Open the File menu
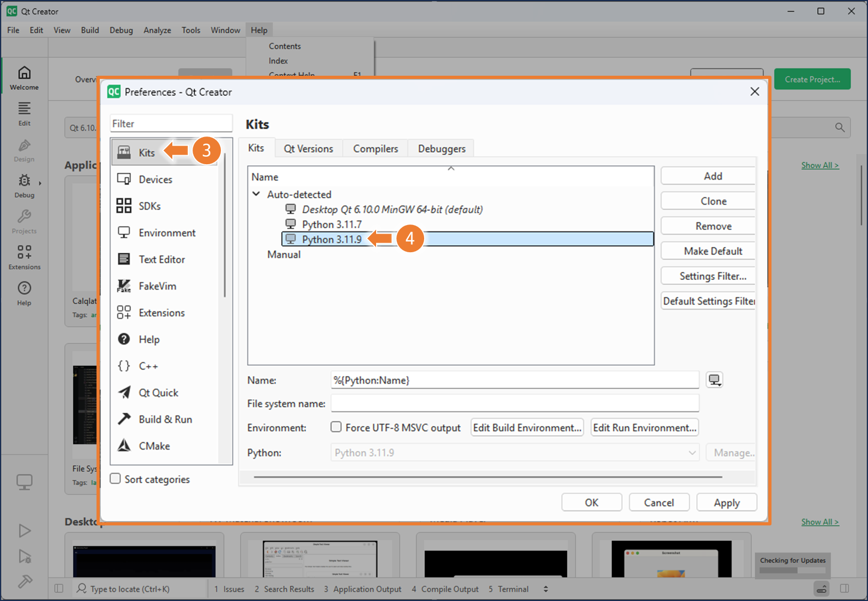This screenshot has height=601, width=868. tap(13, 30)
